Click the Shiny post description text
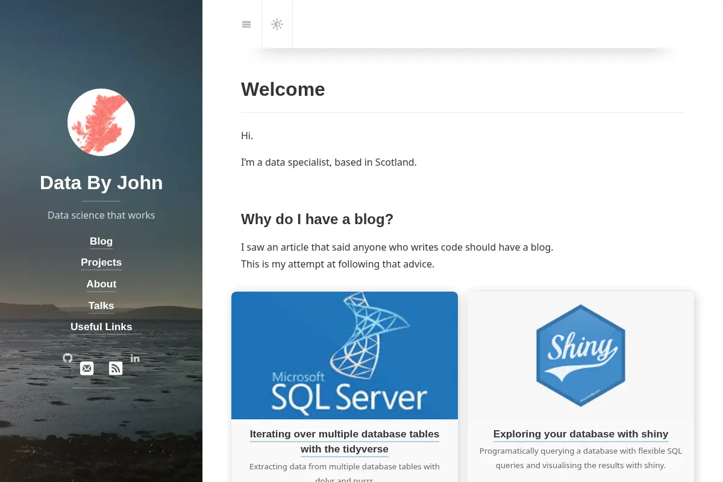 [x=581, y=458]
